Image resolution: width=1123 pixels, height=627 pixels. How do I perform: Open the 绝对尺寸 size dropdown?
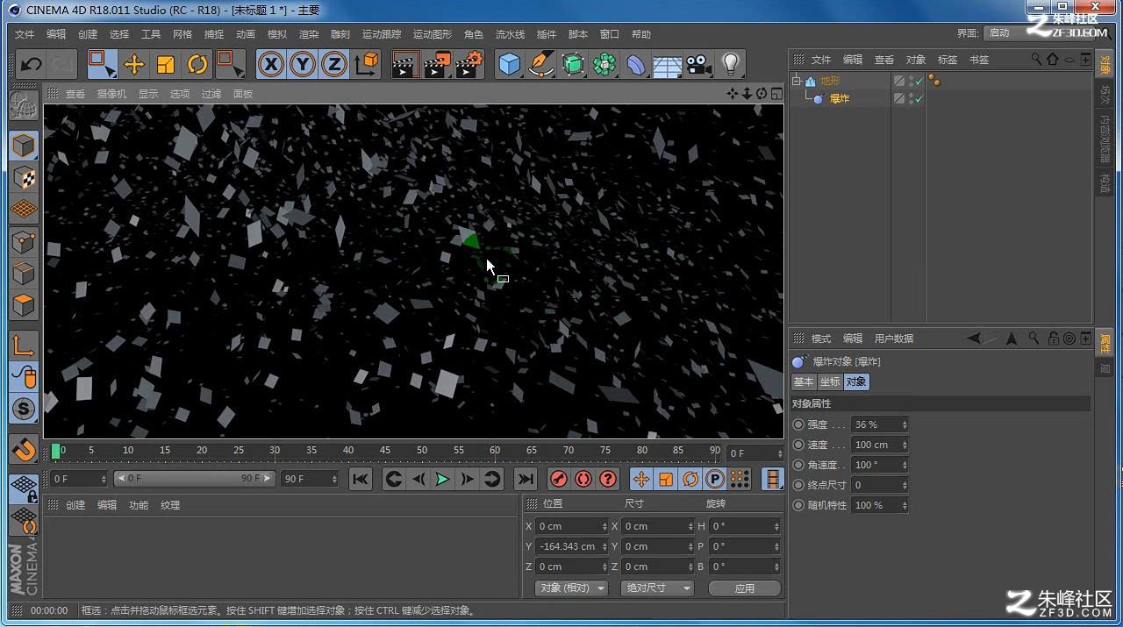tap(657, 588)
